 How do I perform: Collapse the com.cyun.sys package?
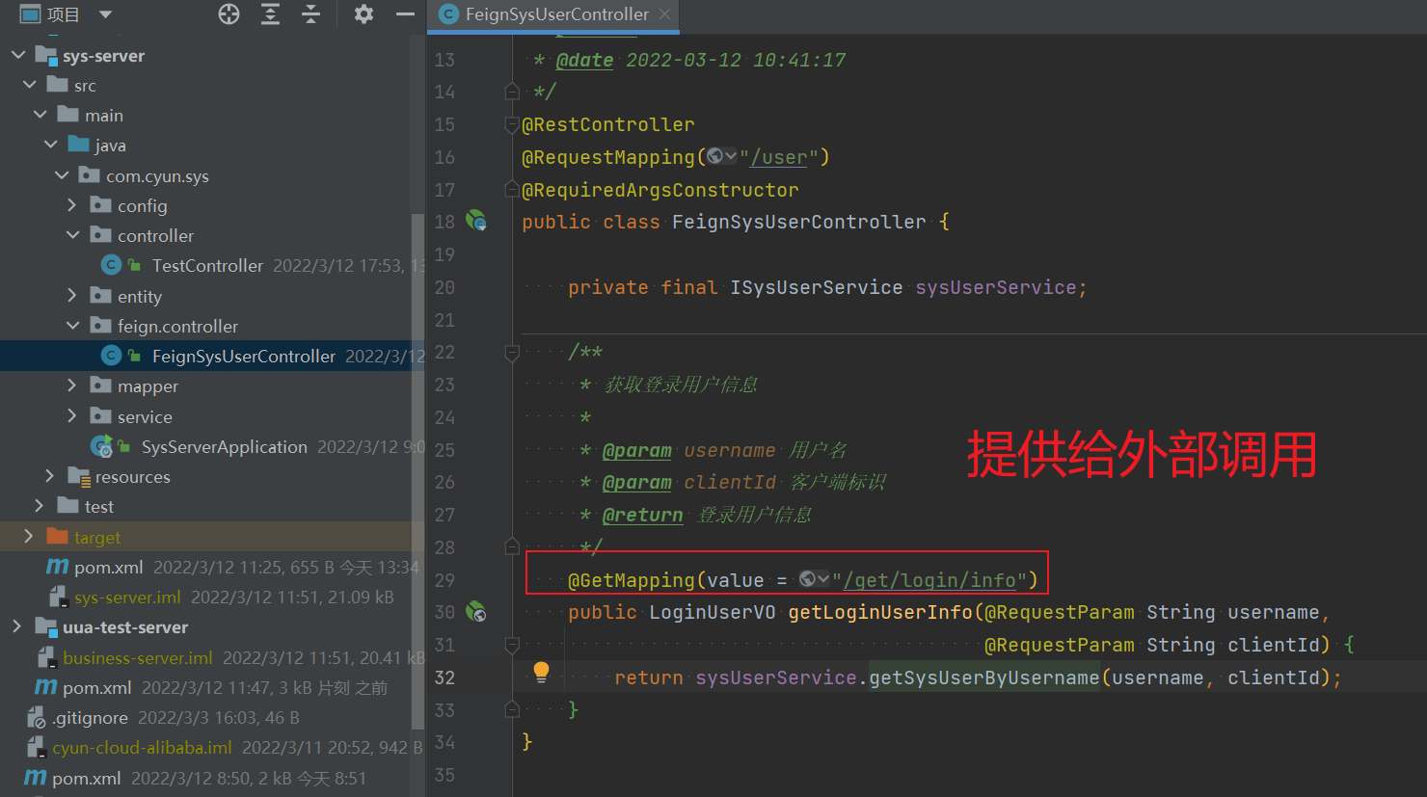coord(62,175)
